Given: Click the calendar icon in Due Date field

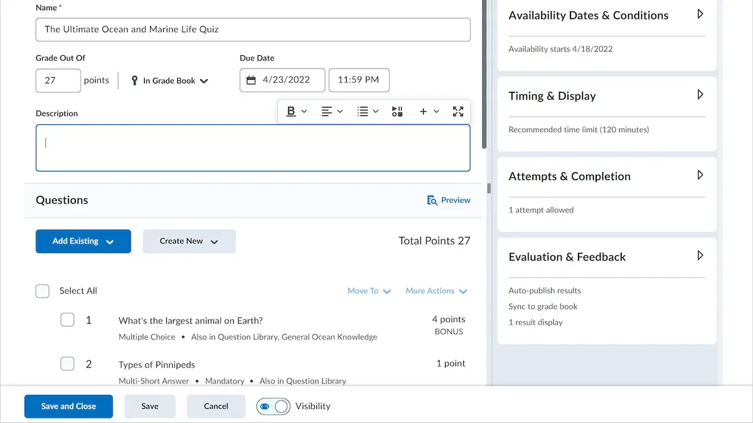Looking at the screenshot, I should point(251,80).
